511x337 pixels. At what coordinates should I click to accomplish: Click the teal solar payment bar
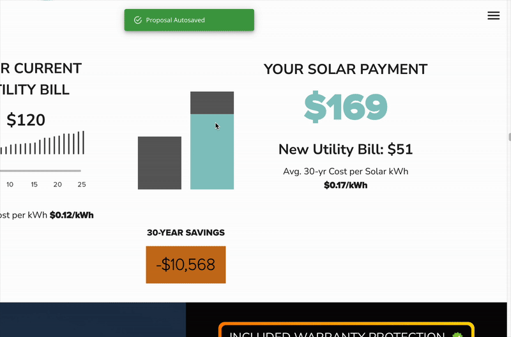[212, 152]
